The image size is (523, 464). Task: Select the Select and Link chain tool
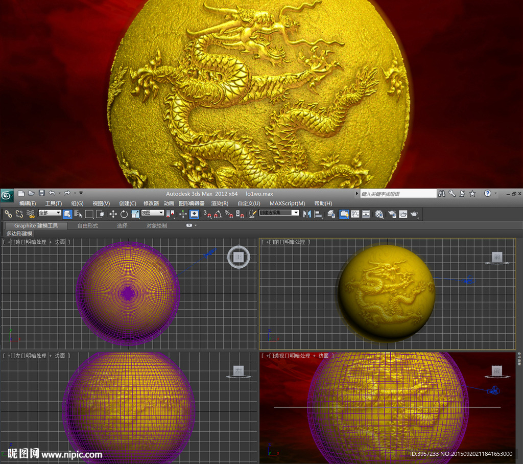pyautogui.click(x=8, y=214)
